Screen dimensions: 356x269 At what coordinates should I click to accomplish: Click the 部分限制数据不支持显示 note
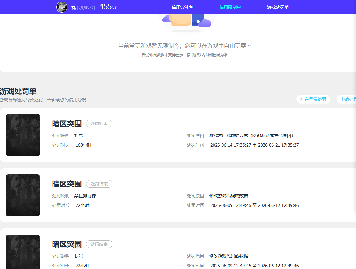point(185,55)
